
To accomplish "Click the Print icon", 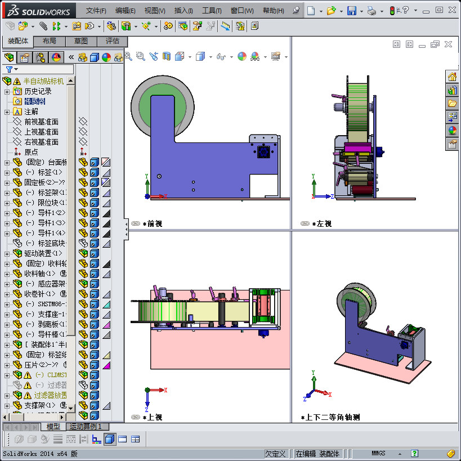I will point(372,11).
